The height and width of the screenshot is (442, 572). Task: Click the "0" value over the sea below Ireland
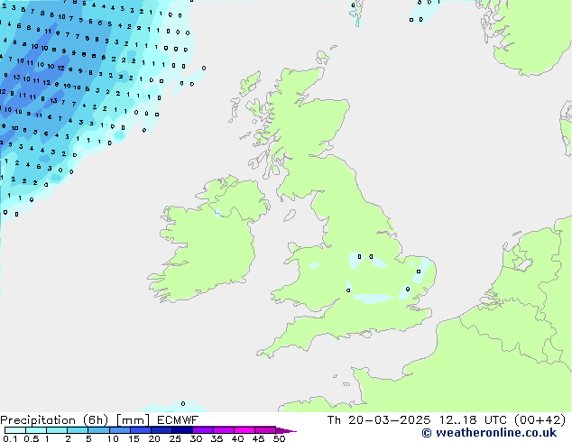pos(183,403)
